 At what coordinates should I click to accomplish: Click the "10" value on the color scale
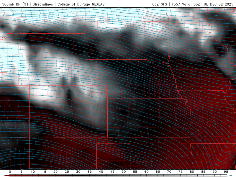coord(33,172)
